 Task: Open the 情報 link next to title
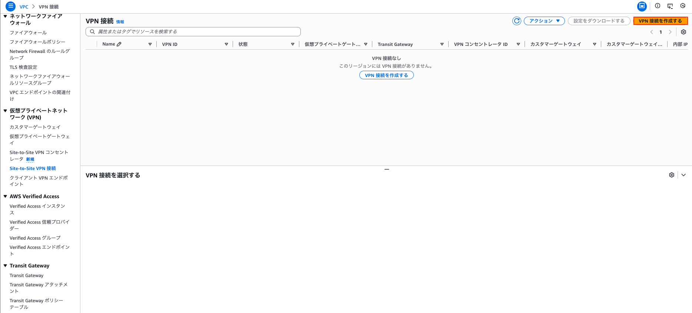[x=120, y=22]
